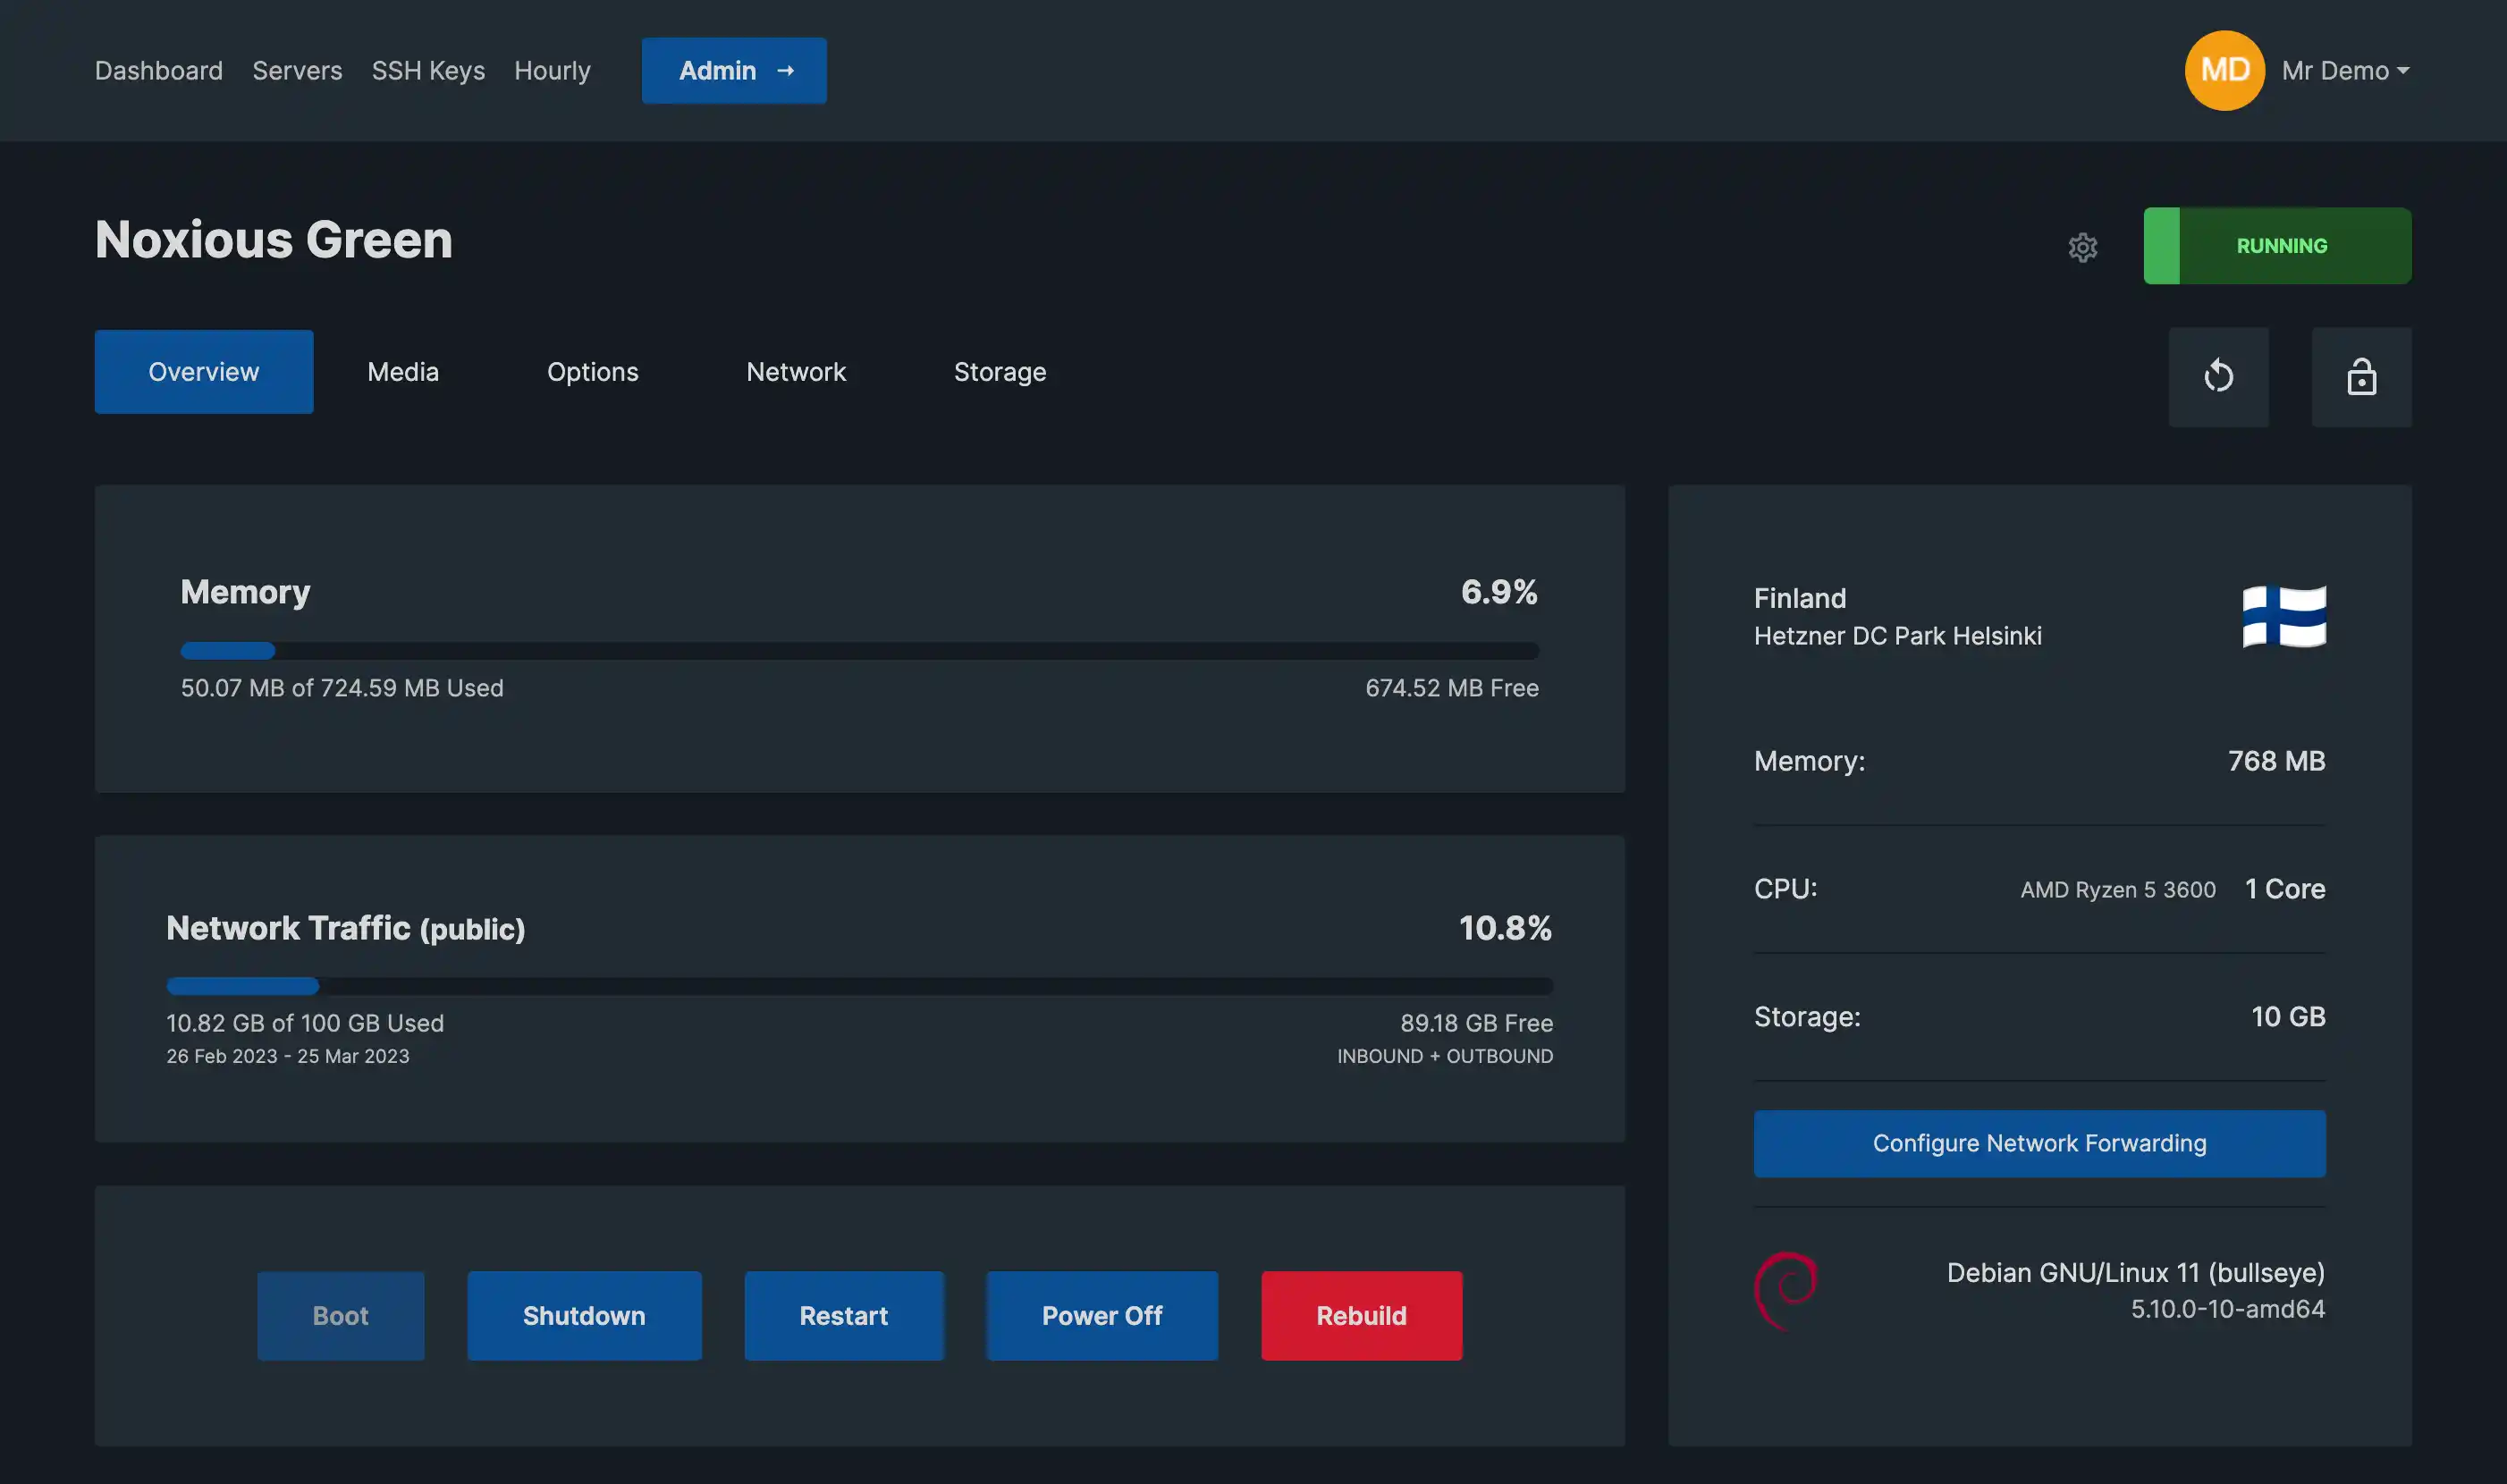Click the MD user avatar circle
The image size is (2507, 1484).
(2224, 71)
